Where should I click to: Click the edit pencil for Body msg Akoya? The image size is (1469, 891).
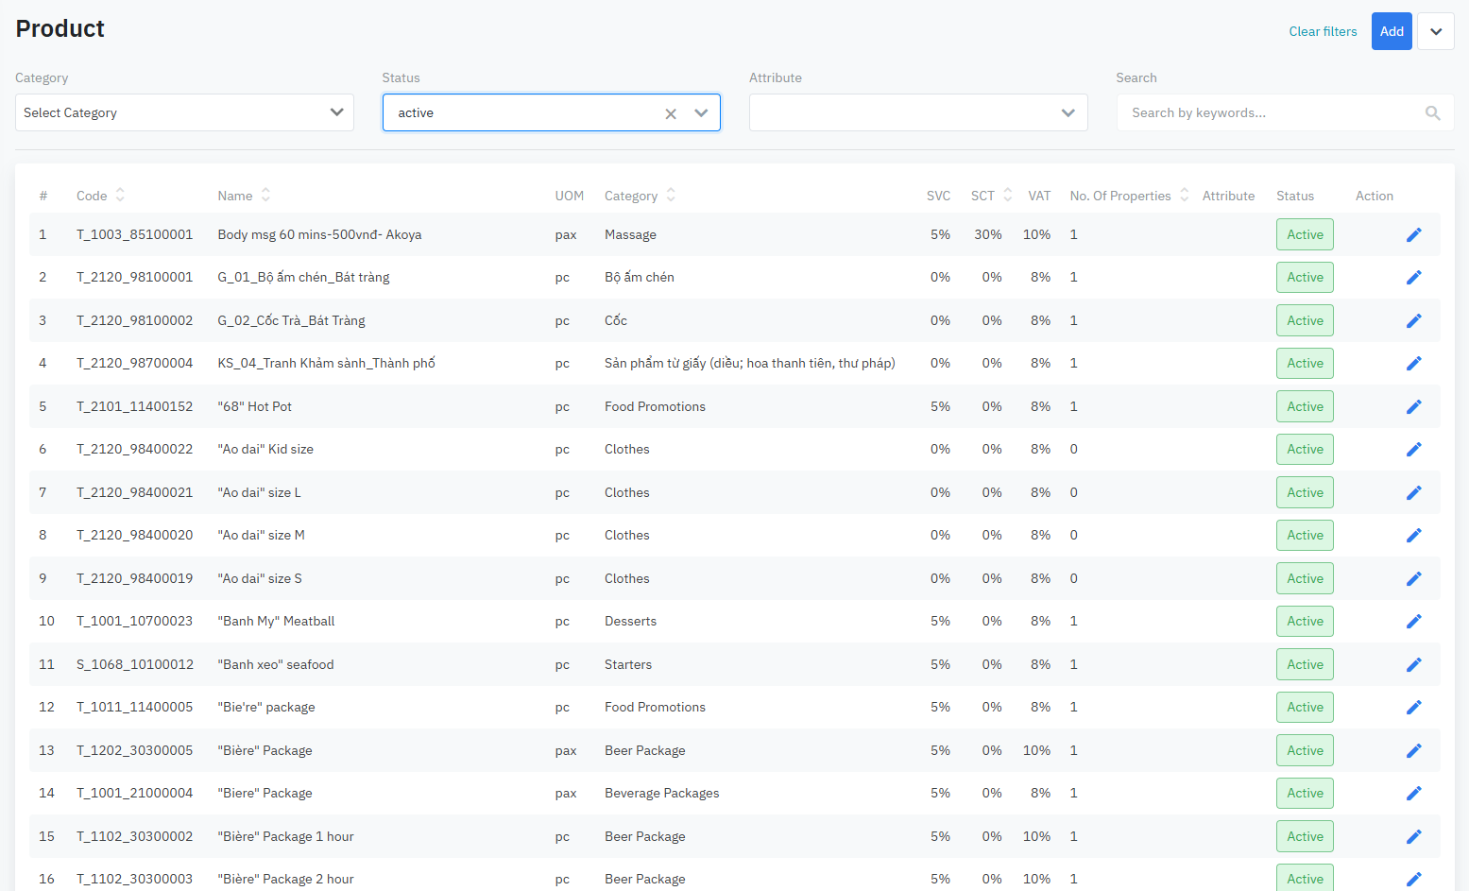[1413, 234]
